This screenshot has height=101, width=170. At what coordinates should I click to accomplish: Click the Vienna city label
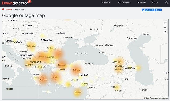coord(16,28)
